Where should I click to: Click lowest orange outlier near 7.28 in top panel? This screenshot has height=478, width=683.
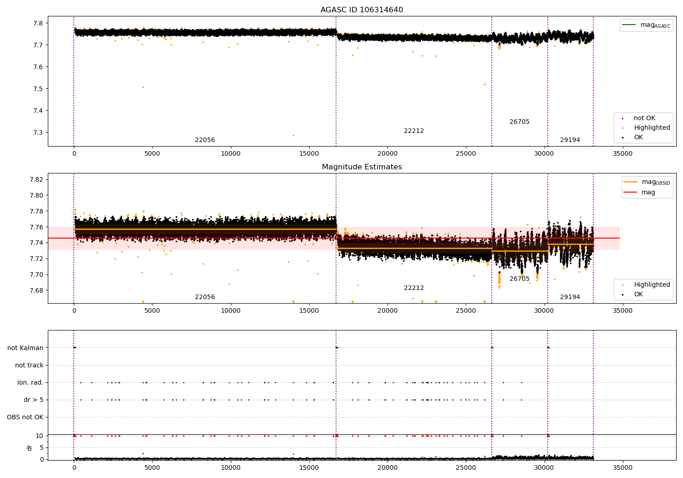click(x=293, y=135)
